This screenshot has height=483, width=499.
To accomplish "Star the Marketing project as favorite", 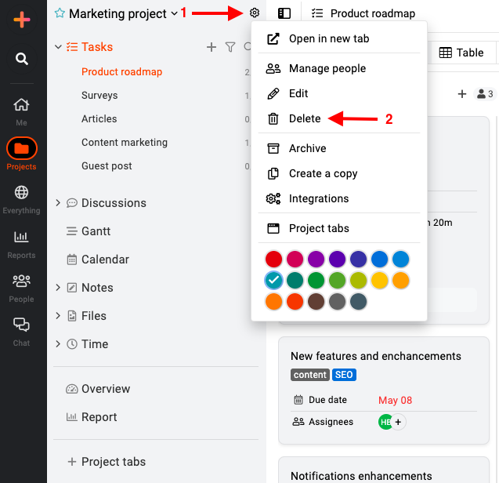I will click(x=60, y=13).
